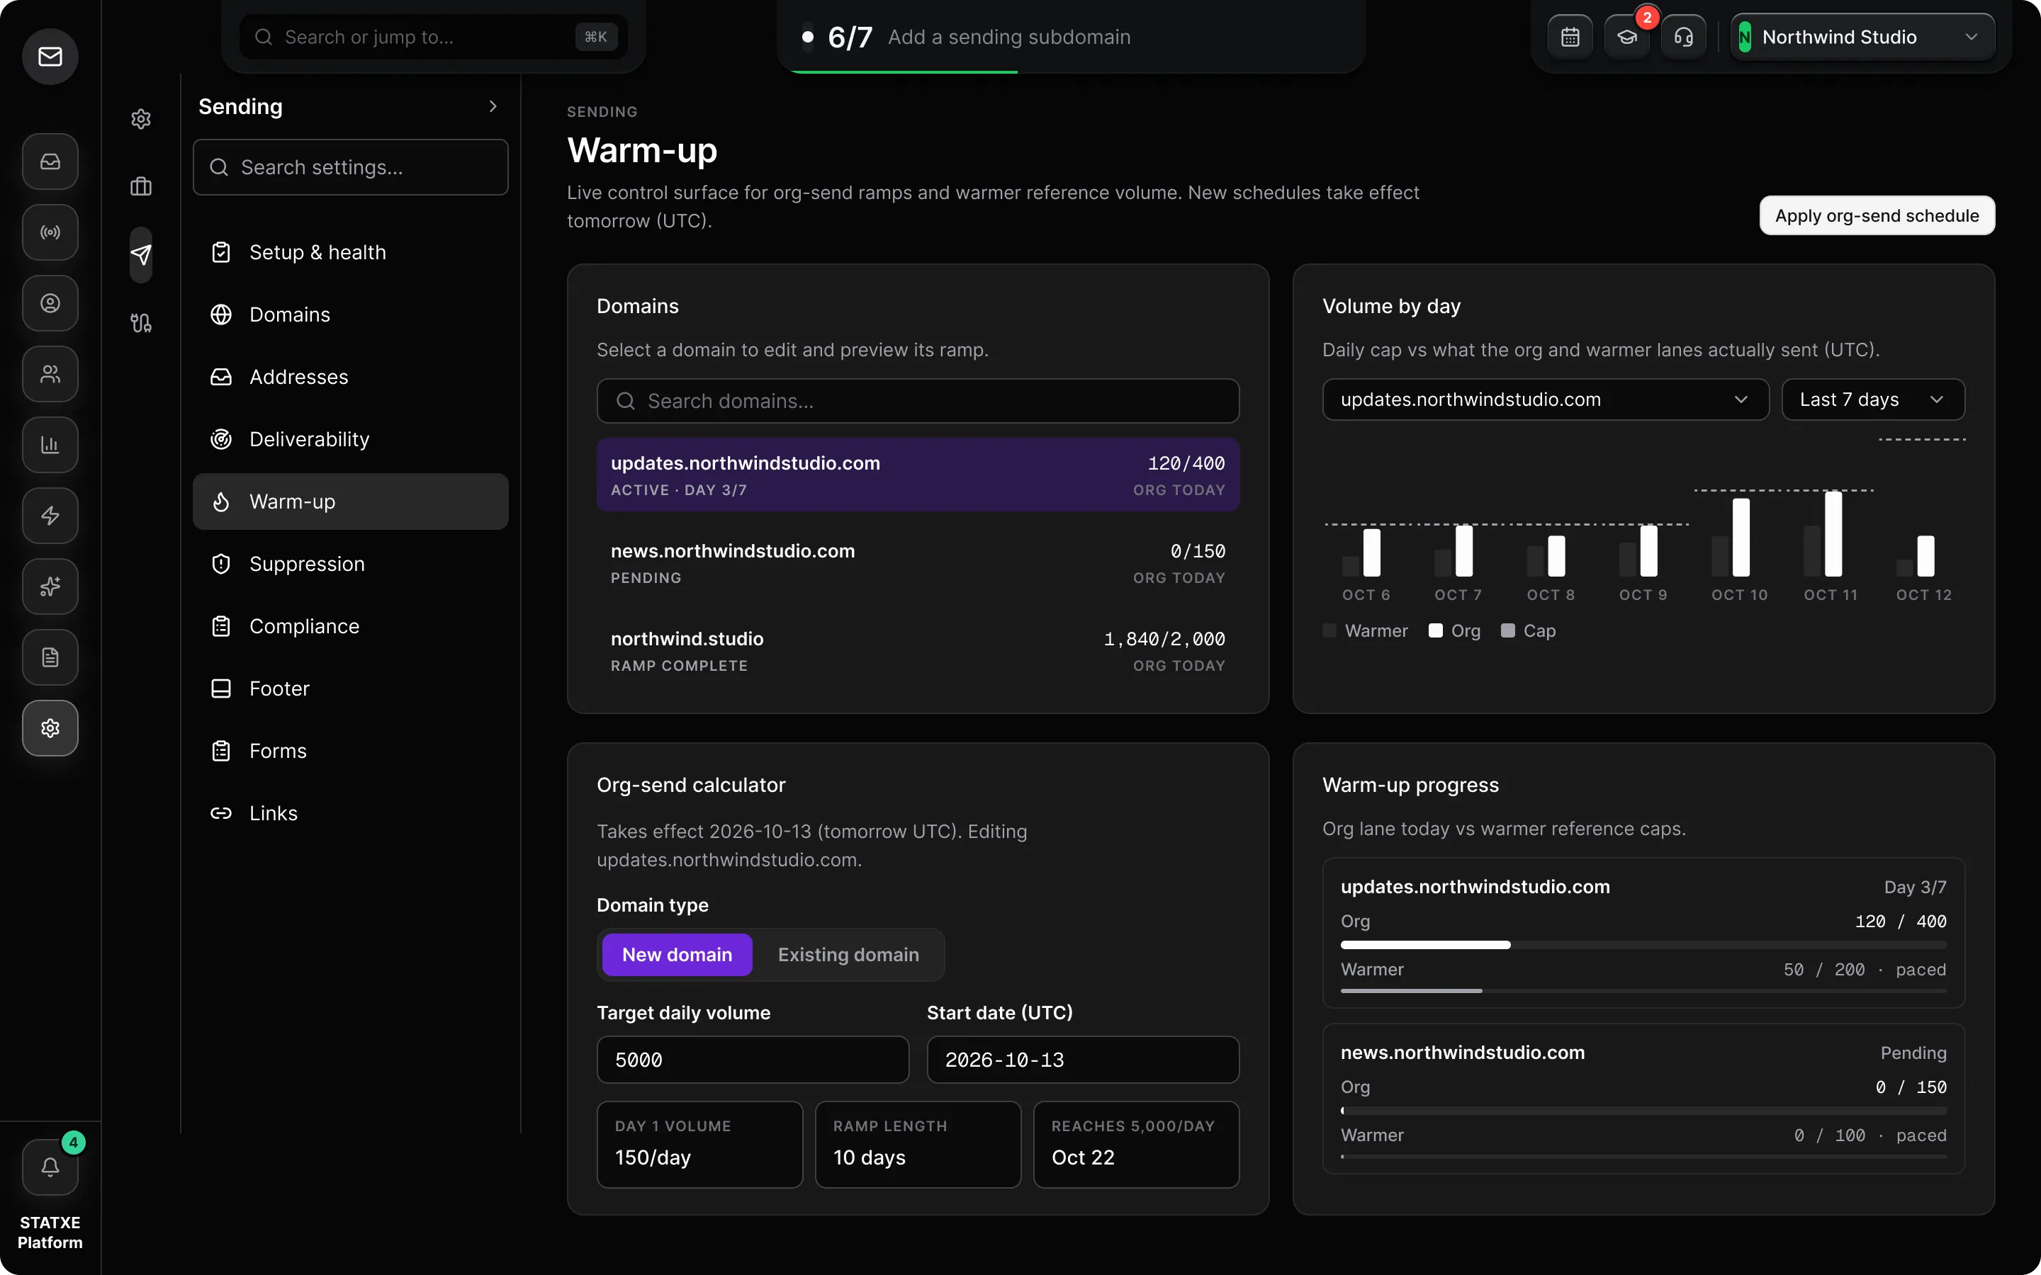Focus the Search domains field

click(x=918, y=402)
